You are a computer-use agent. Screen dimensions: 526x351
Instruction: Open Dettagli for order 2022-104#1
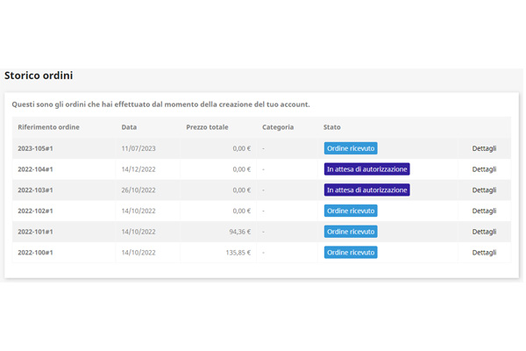pos(484,169)
